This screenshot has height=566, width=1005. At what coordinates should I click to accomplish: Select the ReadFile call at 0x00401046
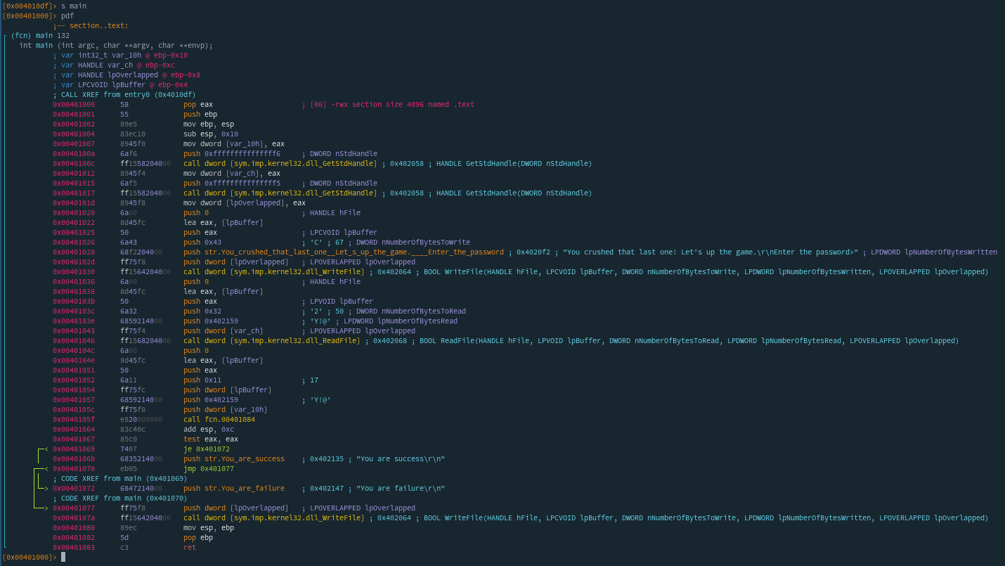tap(272, 340)
